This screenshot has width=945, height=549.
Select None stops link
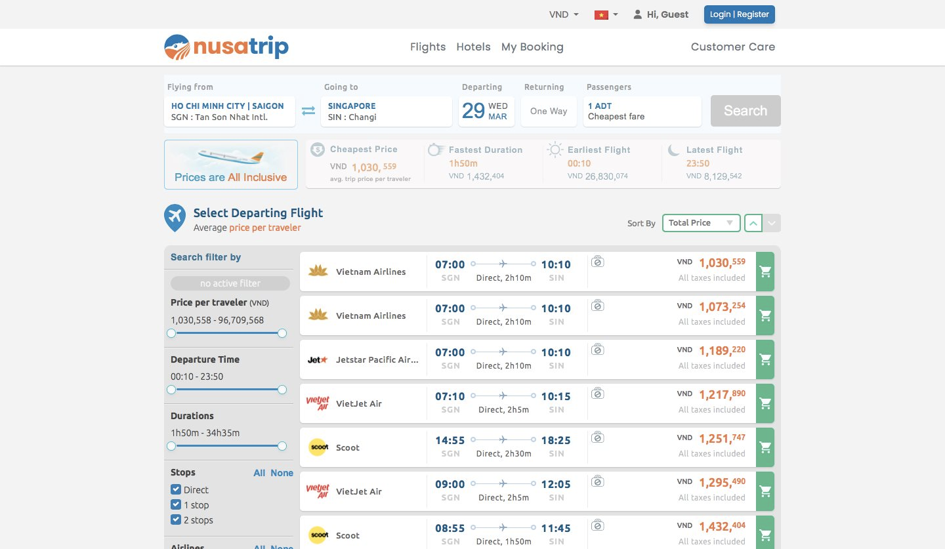coord(282,473)
